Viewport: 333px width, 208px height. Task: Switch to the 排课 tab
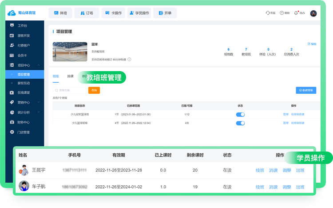point(70,76)
